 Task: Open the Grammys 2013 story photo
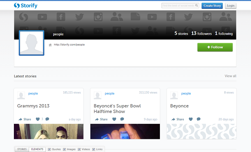49,132
